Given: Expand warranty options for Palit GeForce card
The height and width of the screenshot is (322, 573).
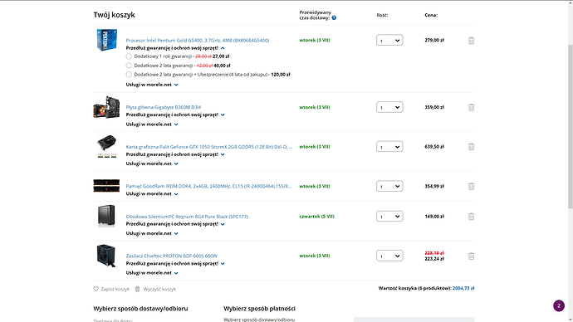Looking at the screenshot, I should [x=175, y=154].
